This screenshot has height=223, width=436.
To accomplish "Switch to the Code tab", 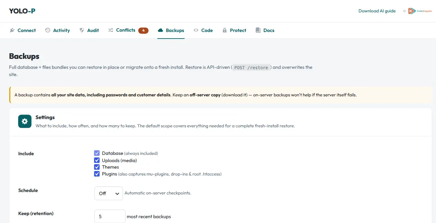I will [x=203, y=30].
